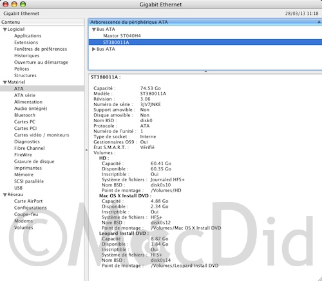Select Configurations under Réseau
Screen dimensions: 322x281
(x=30, y=208)
